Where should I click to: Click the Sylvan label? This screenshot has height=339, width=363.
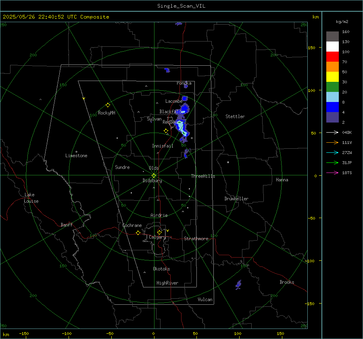click(x=154, y=119)
